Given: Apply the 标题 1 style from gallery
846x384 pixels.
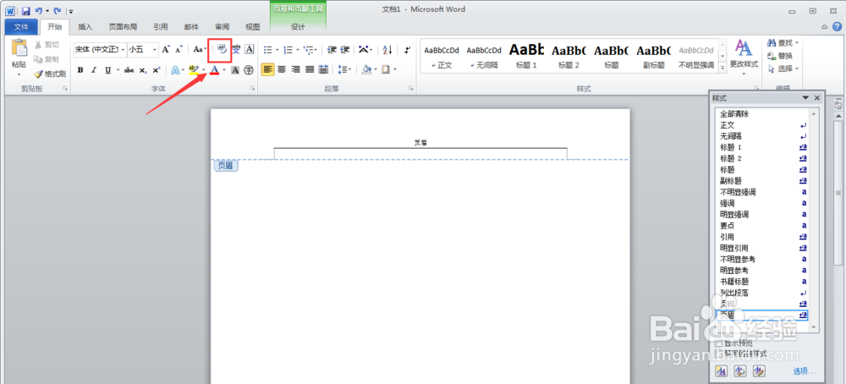Looking at the screenshot, I should click(526, 56).
